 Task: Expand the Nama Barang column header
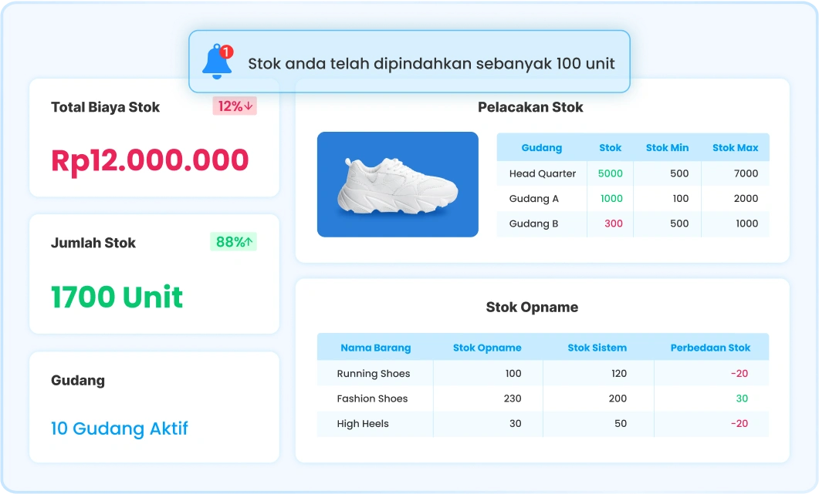click(x=374, y=348)
